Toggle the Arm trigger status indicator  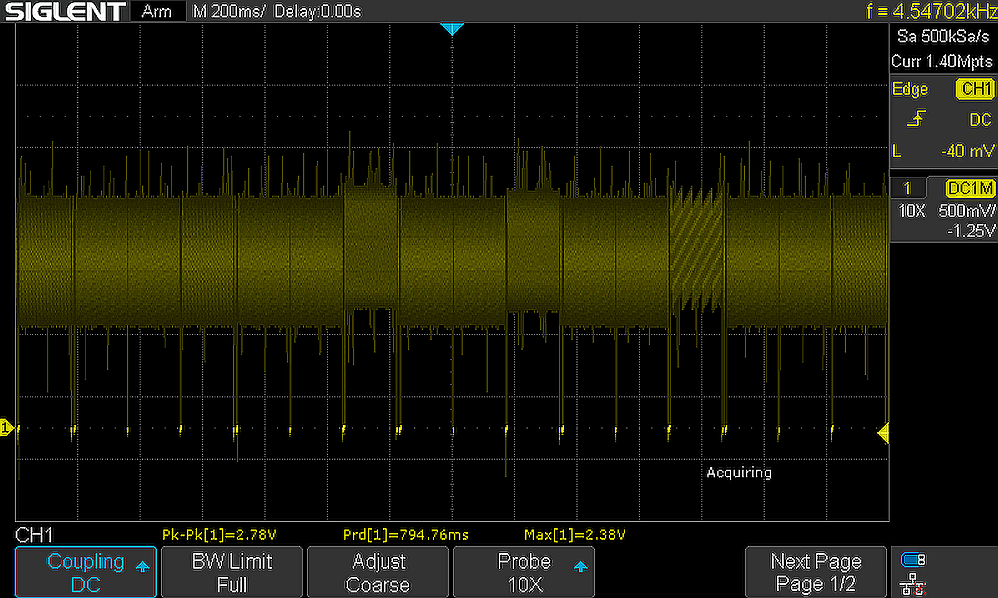tap(156, 11)
